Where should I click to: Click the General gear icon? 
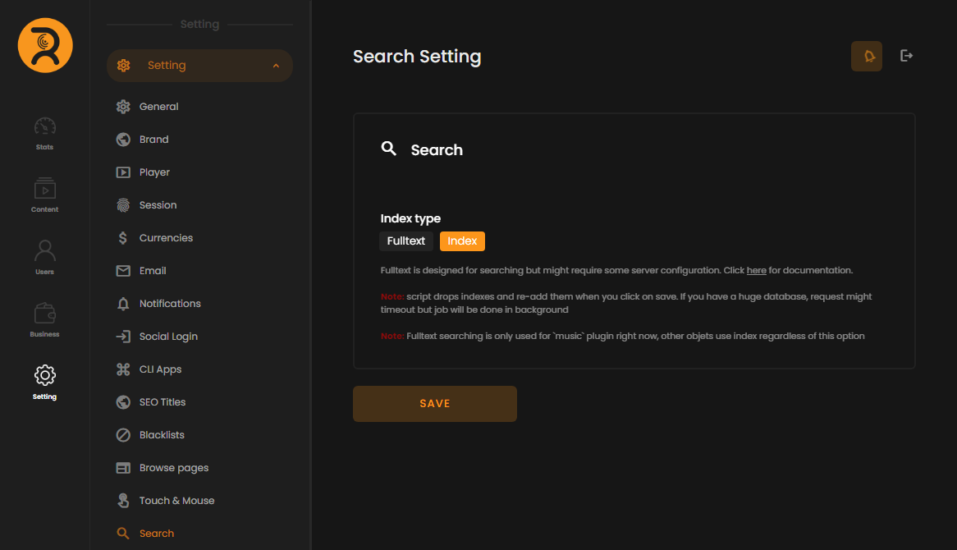coord(123,106)
